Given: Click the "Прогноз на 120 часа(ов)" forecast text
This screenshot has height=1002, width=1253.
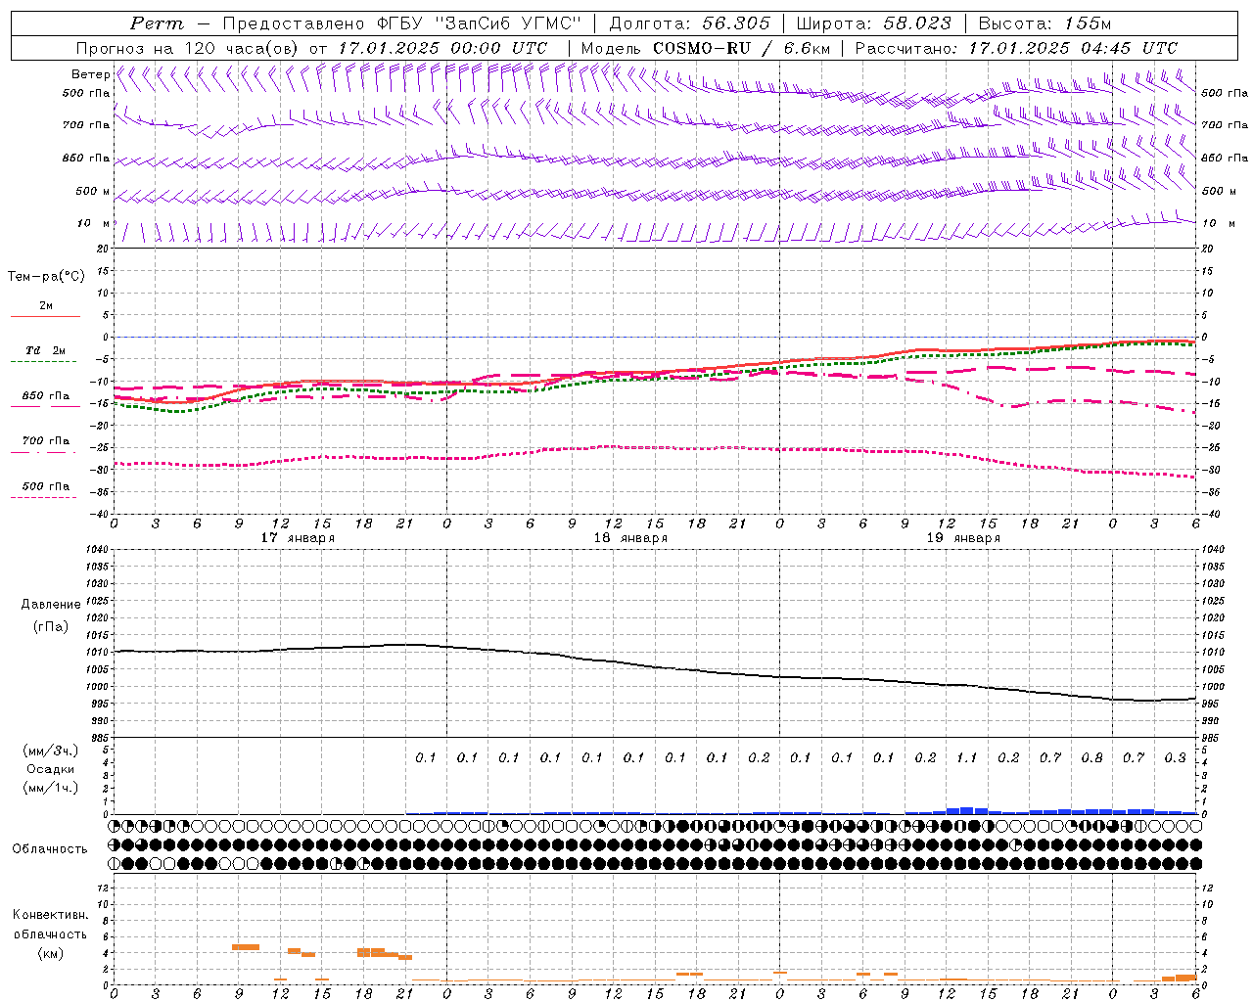Looking at the screenshot, I should 187,48.
